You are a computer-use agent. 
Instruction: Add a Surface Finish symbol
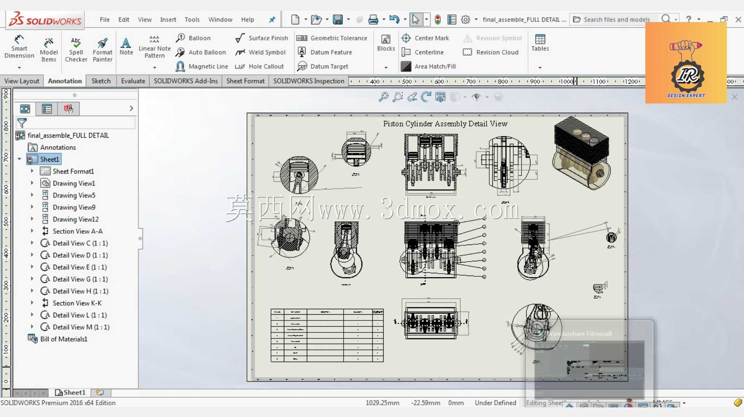[262, 38]
